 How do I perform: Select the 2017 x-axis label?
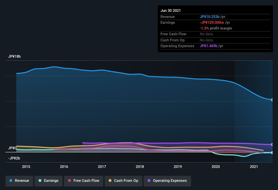[102, 167]
